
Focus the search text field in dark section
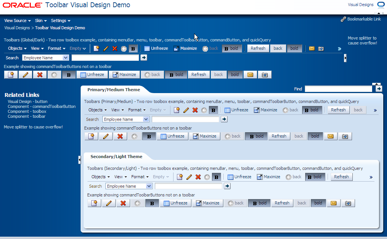pos(105,58)
